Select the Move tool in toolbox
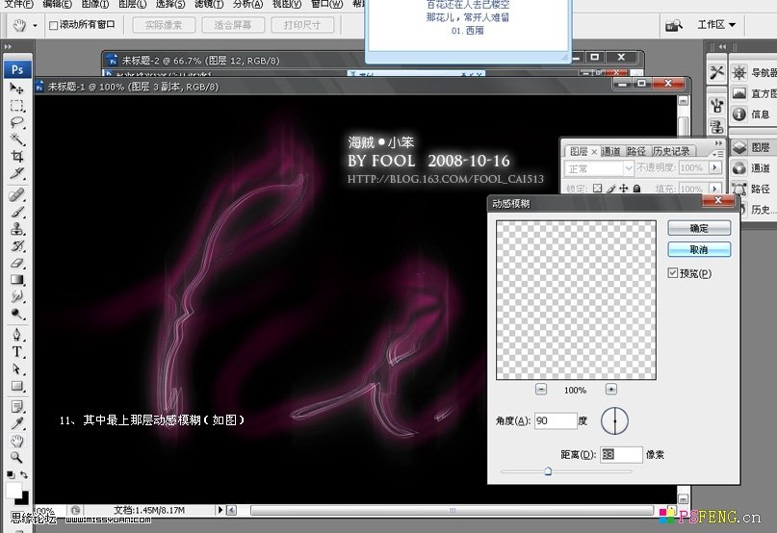The image size is (777, 533). 16,89
